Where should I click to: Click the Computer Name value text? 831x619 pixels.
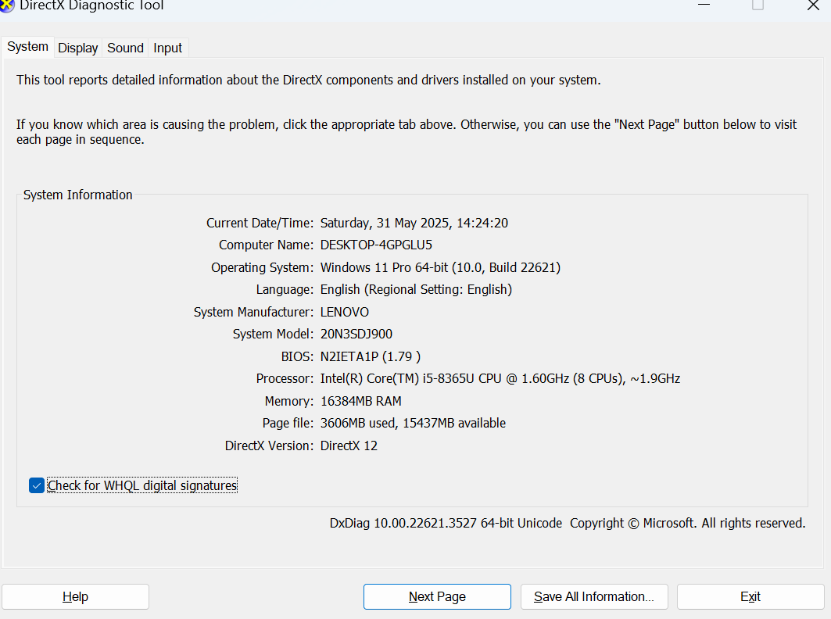(x=378, y=245)
